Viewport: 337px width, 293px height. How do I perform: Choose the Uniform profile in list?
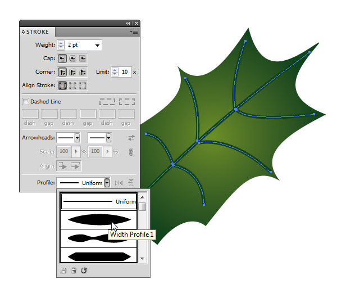(x=99, y=201)
